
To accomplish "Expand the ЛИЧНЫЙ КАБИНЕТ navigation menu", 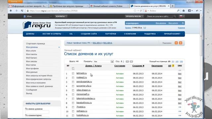I will click(173, 34).
